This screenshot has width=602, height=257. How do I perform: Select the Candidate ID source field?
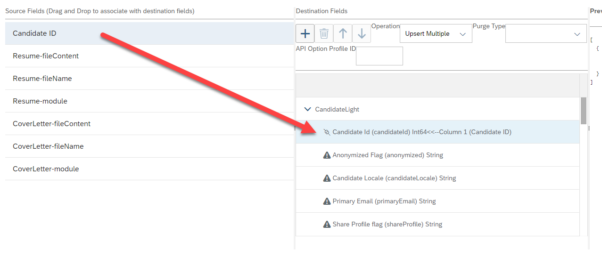point(149,33)
